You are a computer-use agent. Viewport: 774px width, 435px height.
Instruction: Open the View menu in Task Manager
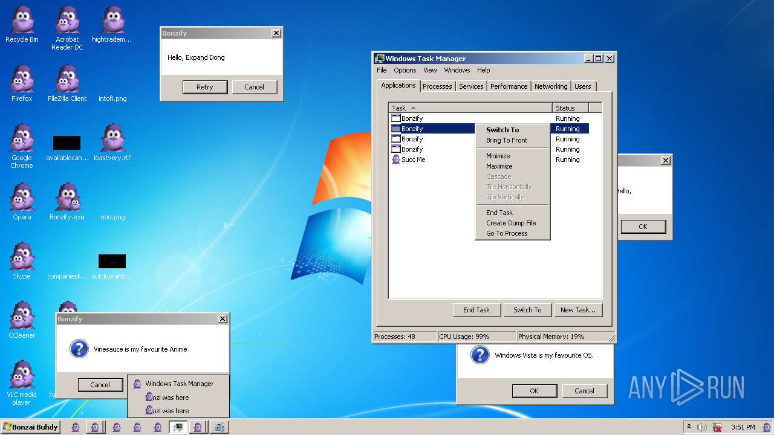point(430,70)
